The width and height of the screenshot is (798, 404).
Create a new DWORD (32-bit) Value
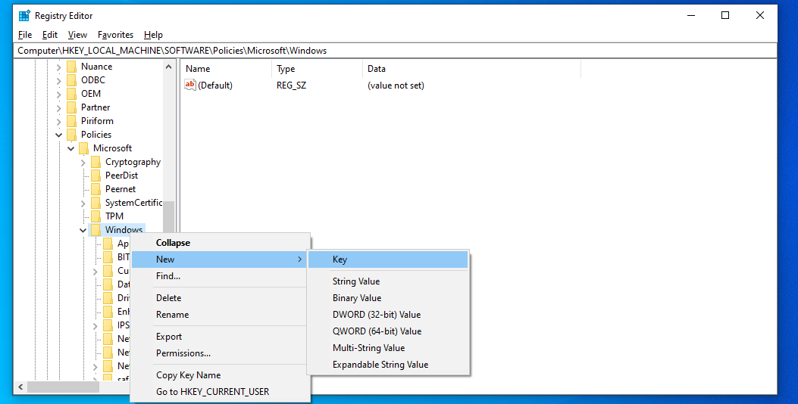point(388,315)
